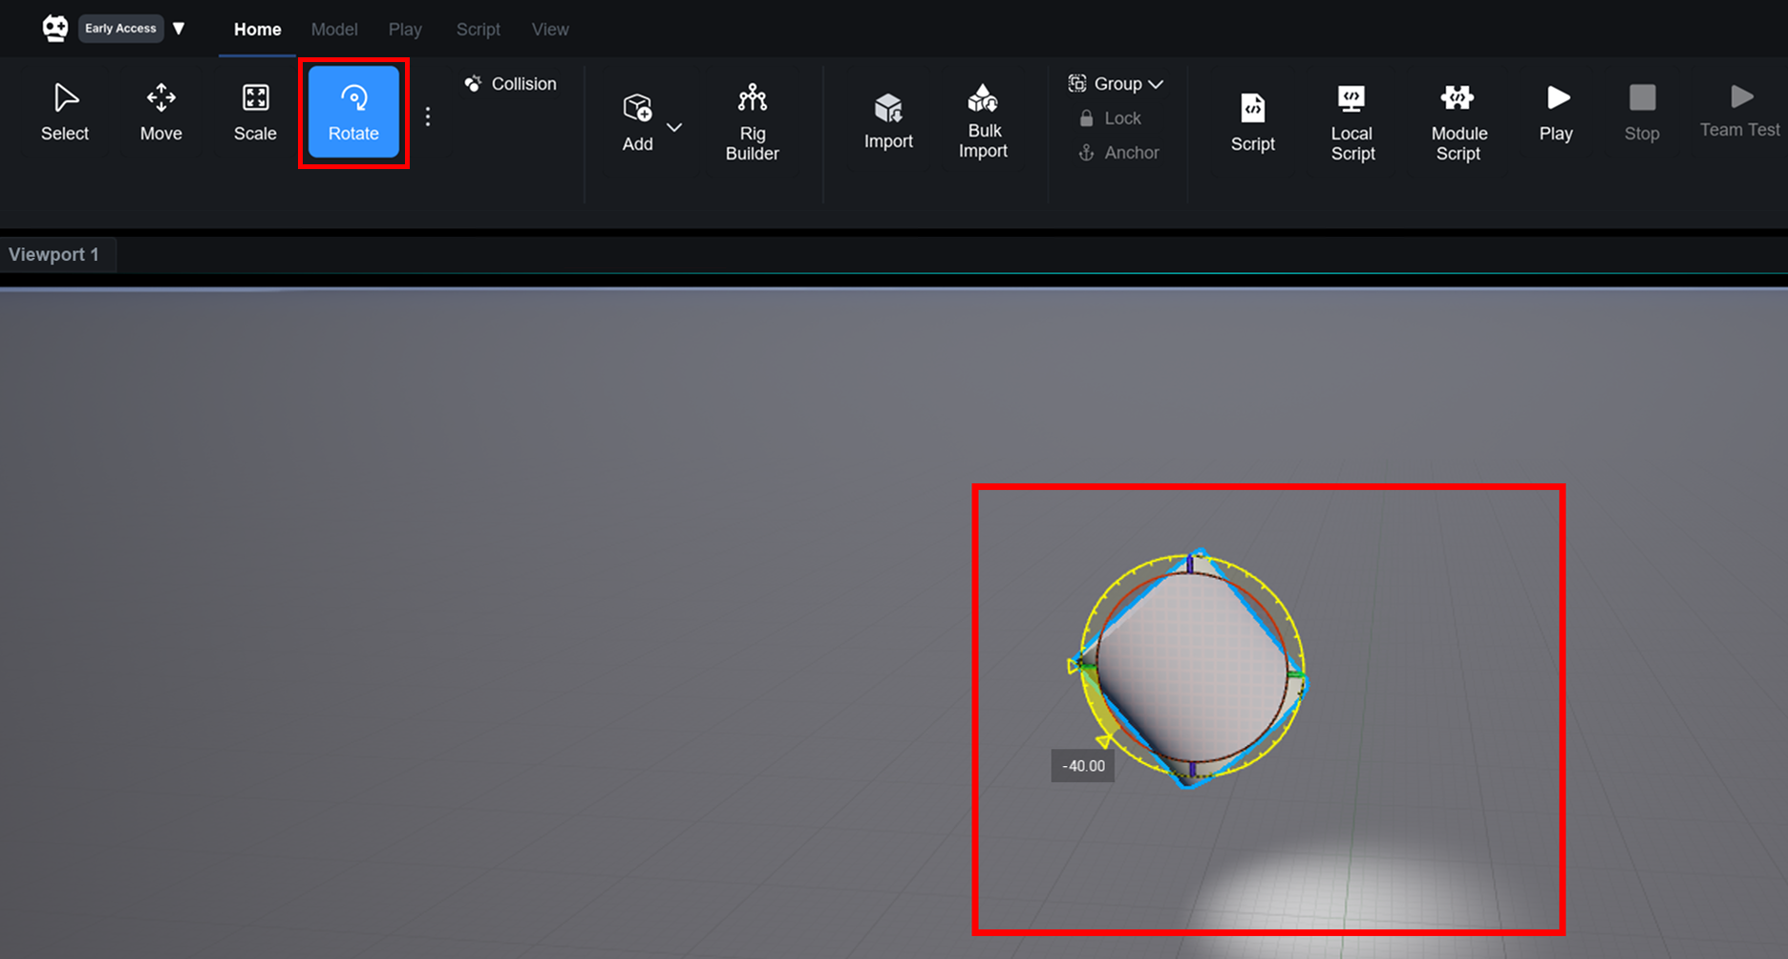Create a Local Script
The height and width of the screenshot is (959, 1788).
(x=1352, y=121)
